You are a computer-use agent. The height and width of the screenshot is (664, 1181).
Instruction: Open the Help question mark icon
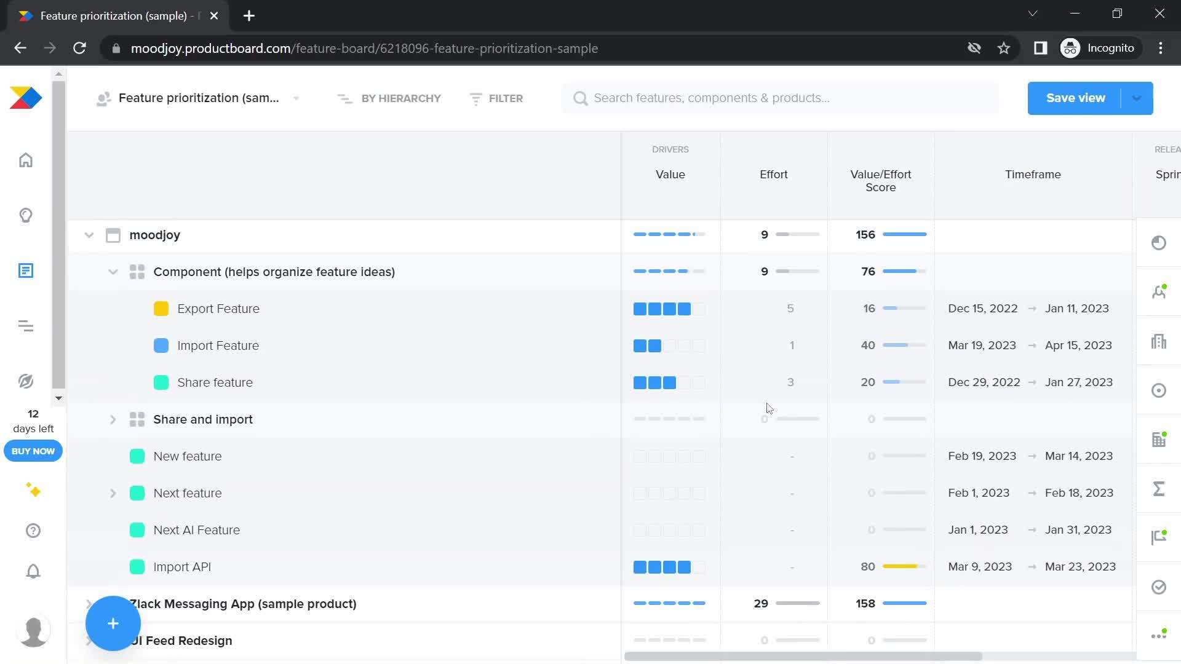click(x=33, y=531)
